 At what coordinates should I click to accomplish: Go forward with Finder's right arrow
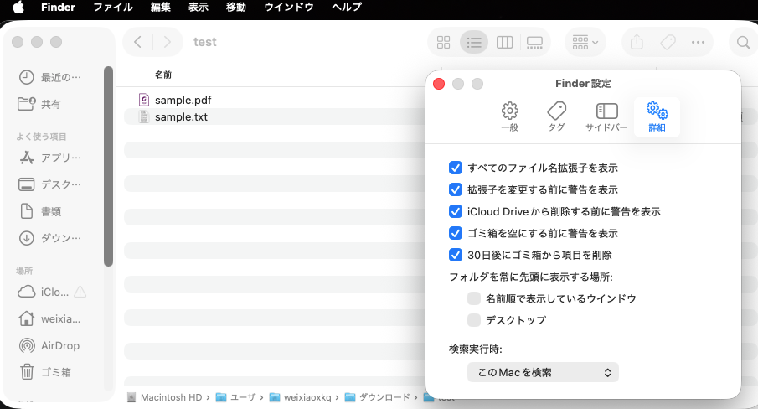[168, 42]
